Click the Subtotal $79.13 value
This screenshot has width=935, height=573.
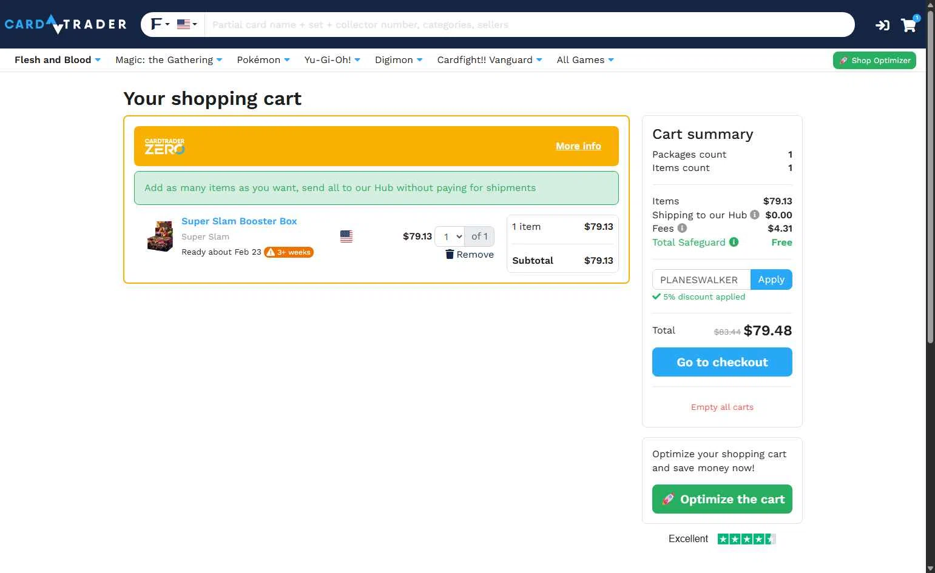pyautogui.click(x=598, y=261)
